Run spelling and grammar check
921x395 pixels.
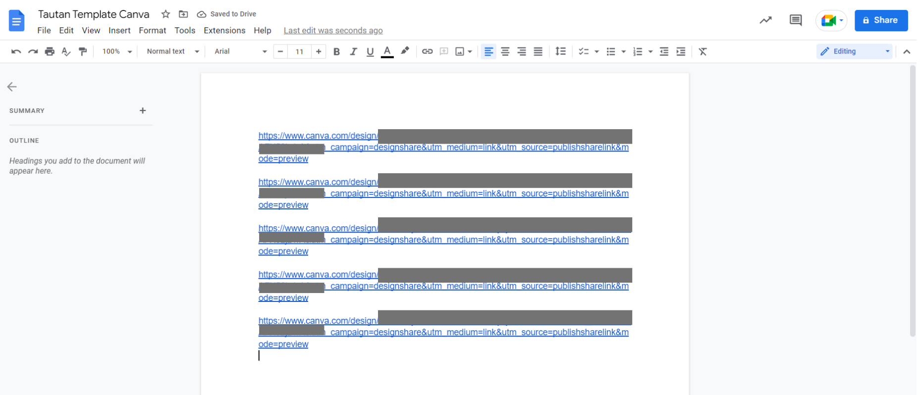(66, 51)
